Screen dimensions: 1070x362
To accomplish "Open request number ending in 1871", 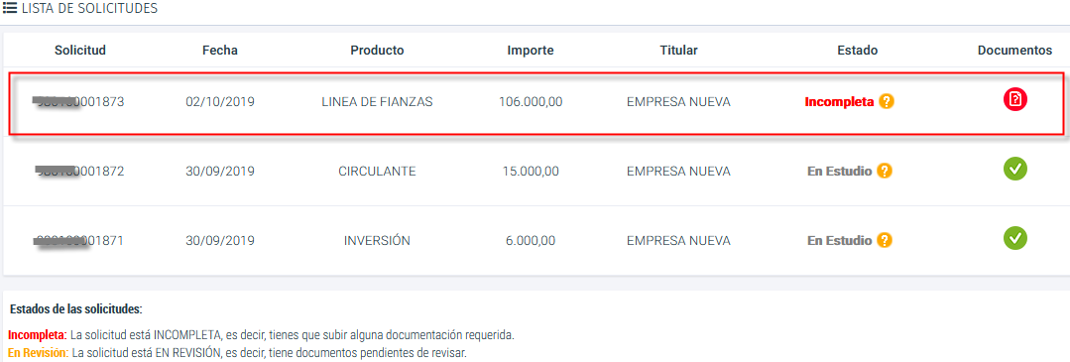I will coord(78,240).
